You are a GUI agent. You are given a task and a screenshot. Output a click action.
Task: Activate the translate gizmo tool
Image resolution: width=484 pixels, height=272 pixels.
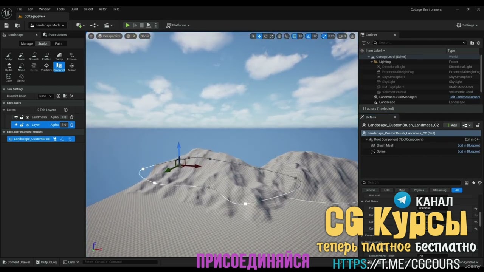pos(259,36)
